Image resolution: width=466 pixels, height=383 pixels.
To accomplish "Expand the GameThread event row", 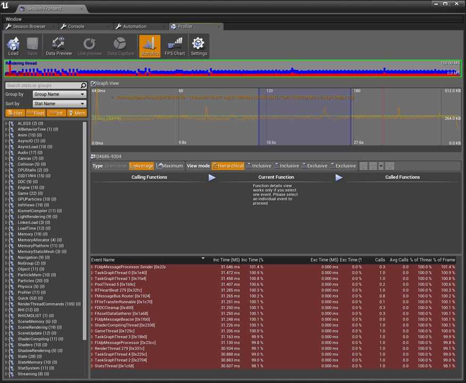I will pyautogui.click(x=92, y=331).
